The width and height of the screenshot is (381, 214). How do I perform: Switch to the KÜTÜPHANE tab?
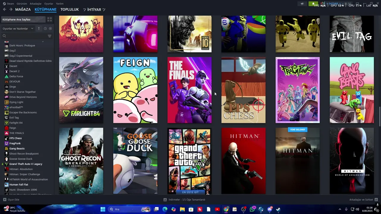46,10
